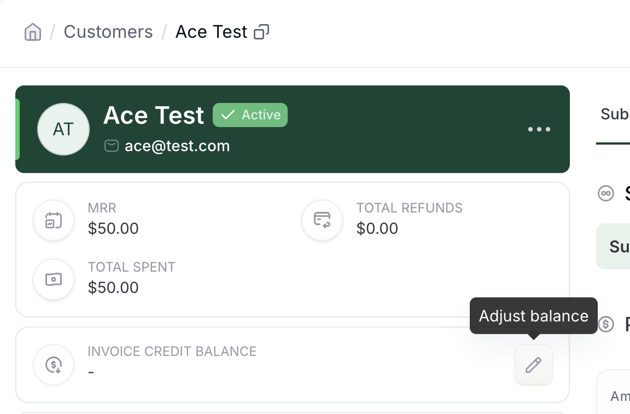Click the Active status badge
Screen dimensions: 630x414
(250, 115)
